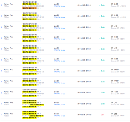Viewport: 130px width, 122px height.
Task: Expand the row with amount IDR 304,000
Action: click(x=2, y=82)
